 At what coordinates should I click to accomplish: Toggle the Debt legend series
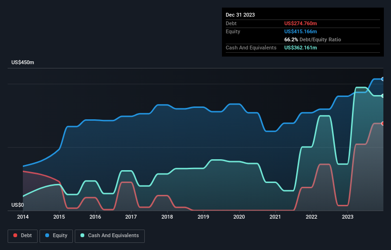coord(23,236)
